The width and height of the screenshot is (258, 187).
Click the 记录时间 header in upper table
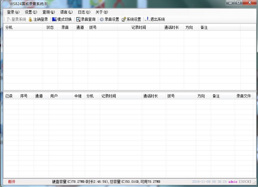pyautogui.click(x=139, y=27)
